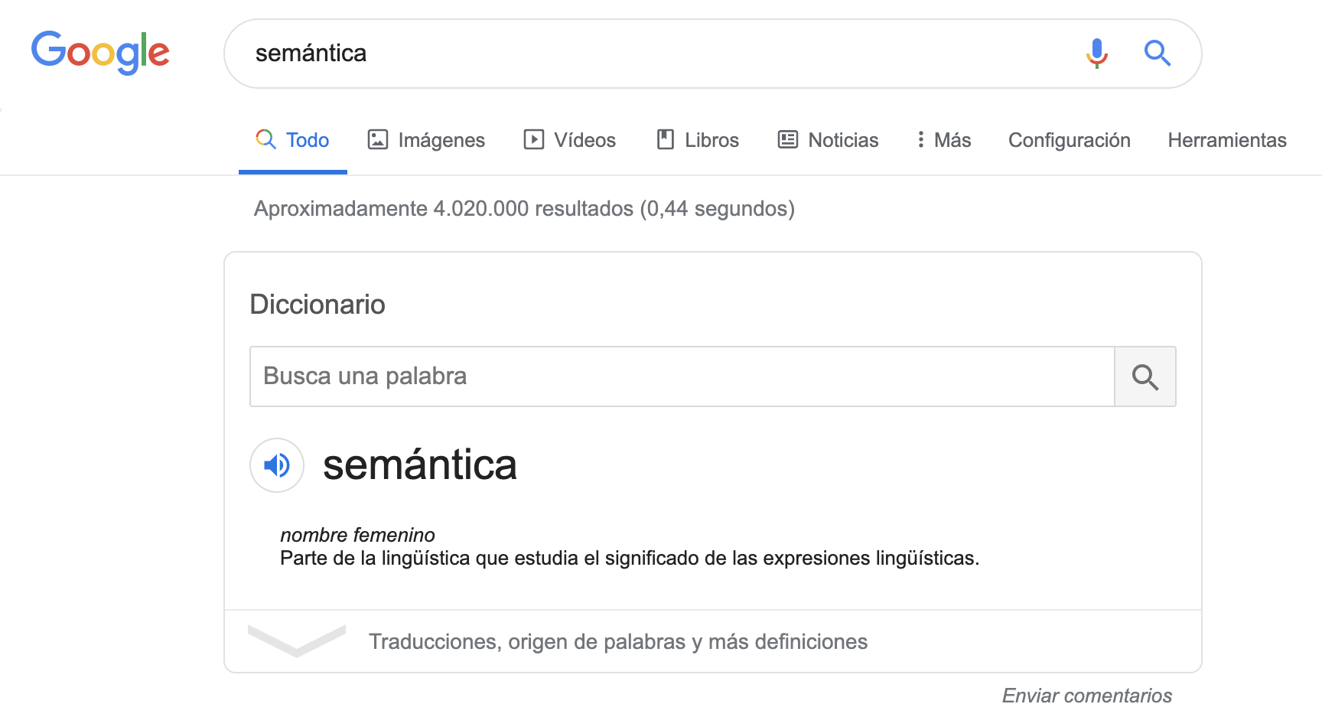This screenshot has height=704, width=1322.
Task: Open the Todo tab
Action: point(293,140)
